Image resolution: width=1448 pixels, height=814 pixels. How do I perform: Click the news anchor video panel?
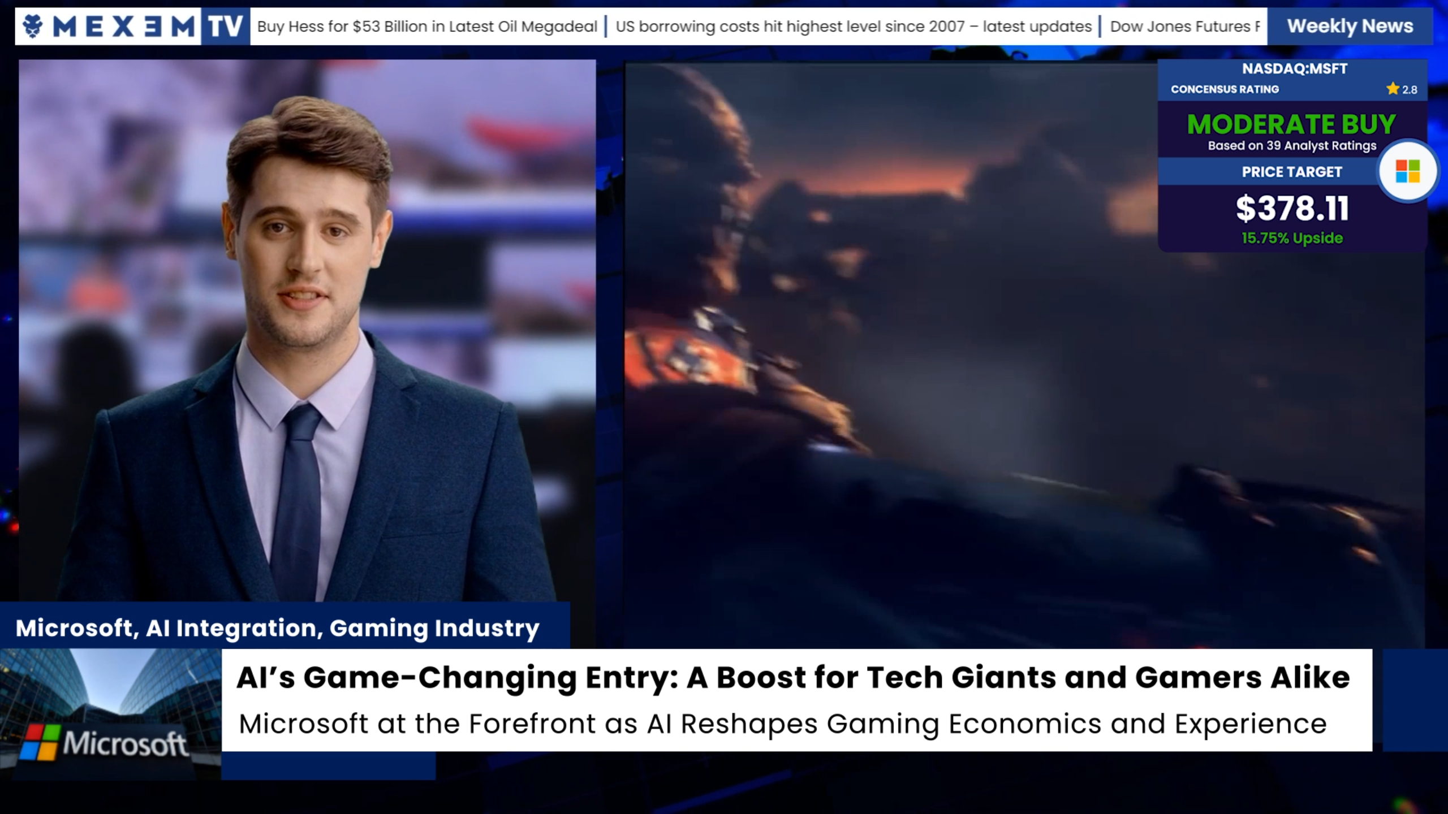click(307, 331)
